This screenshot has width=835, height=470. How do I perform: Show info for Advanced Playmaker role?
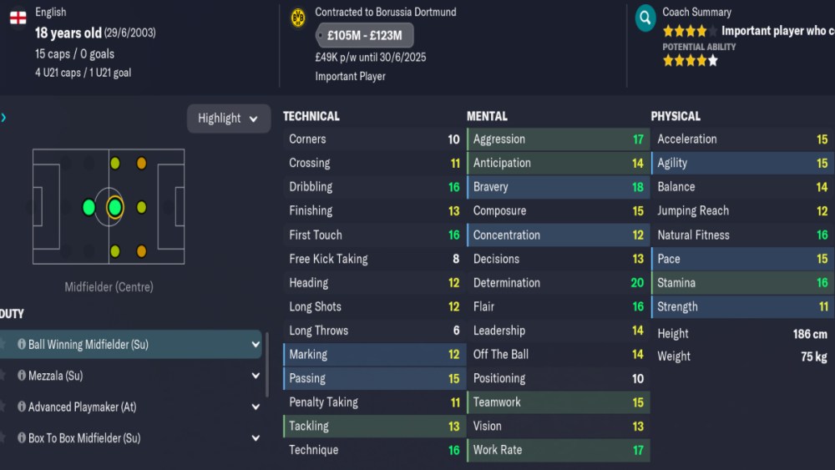22,407
